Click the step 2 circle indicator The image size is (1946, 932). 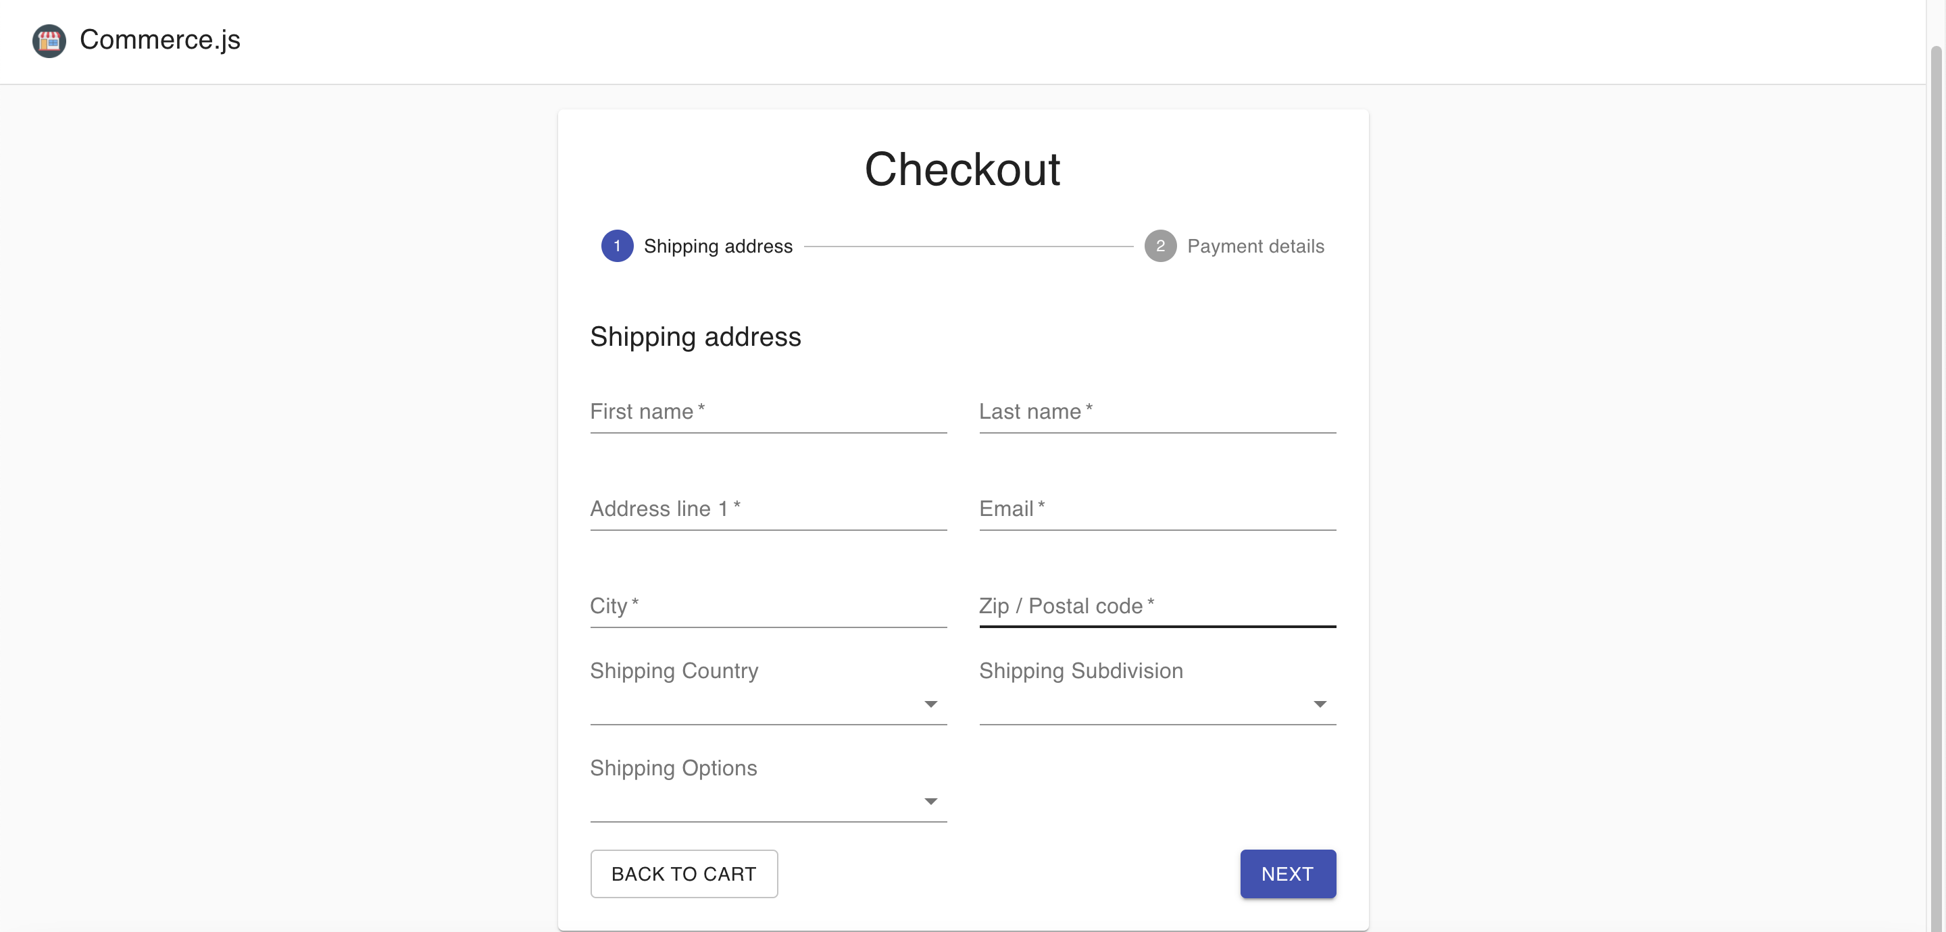tap(1160, 245)
